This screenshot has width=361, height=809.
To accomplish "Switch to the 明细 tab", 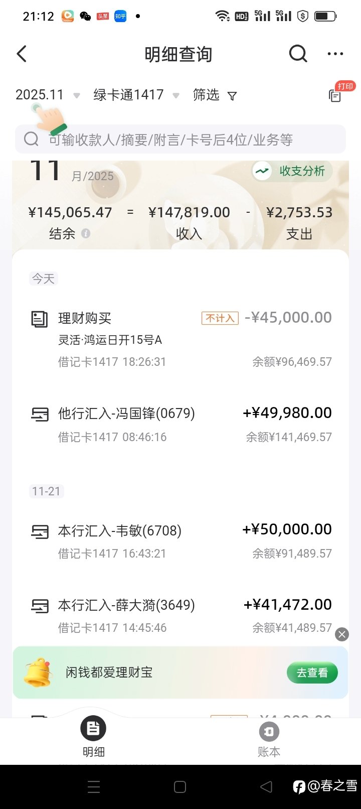I will point(93,737).
